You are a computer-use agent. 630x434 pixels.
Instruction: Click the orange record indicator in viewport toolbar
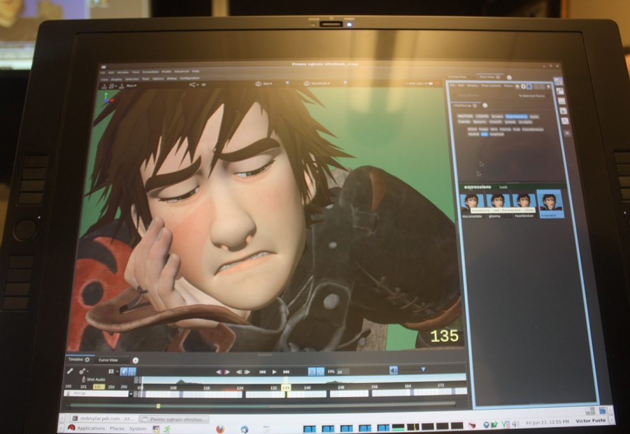point(438,84)
